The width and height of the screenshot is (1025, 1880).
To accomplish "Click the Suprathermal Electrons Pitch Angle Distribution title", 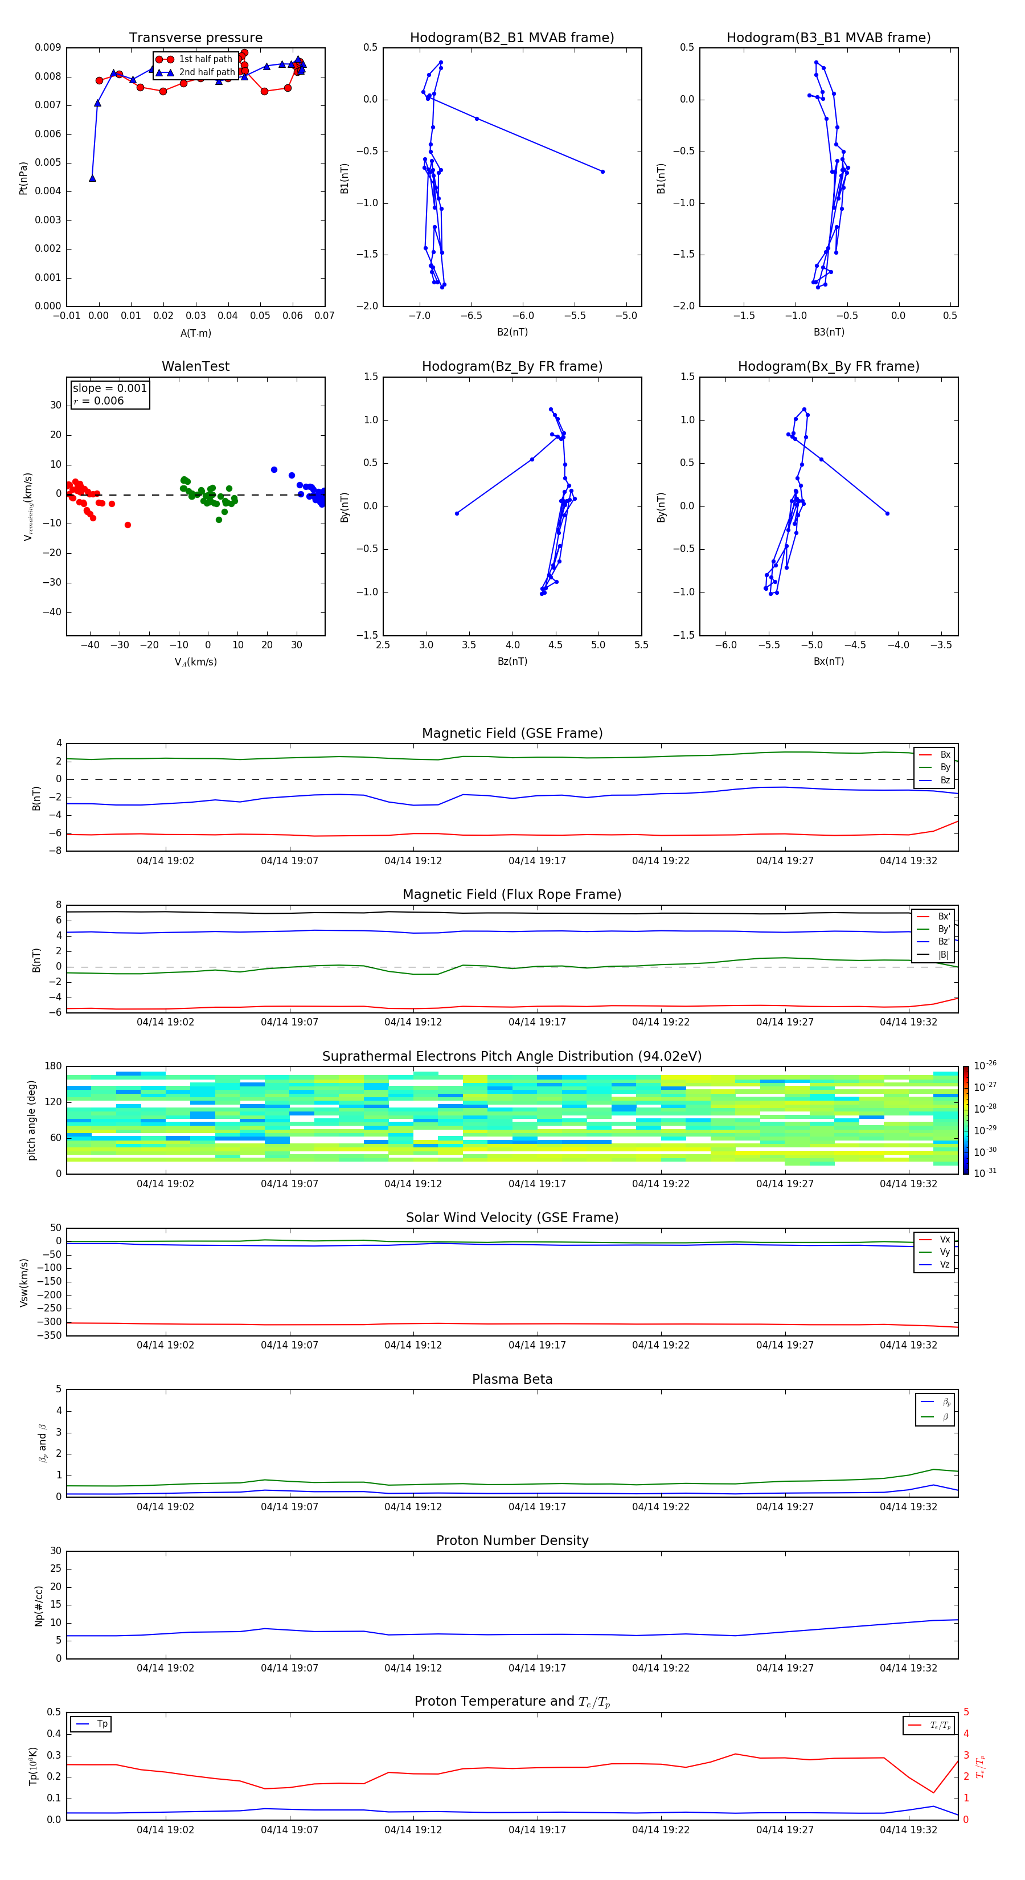I will click(512, 1056).
